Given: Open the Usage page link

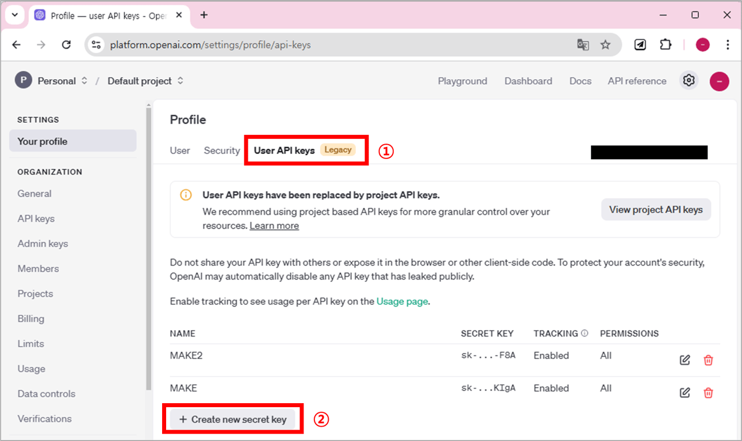Looking at the screenshot, I should click(x=402, y=301).
